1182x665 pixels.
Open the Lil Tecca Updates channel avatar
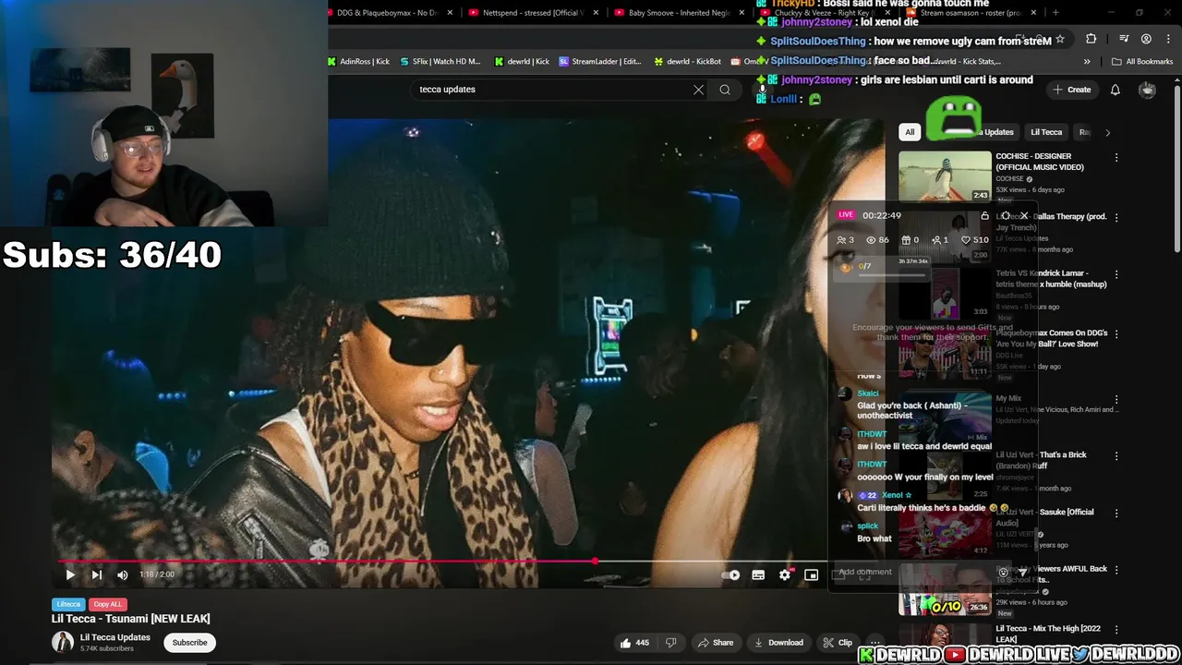click(x=63, y=642)
